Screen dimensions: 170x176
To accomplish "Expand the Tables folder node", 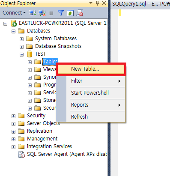I will click(30, 62).
